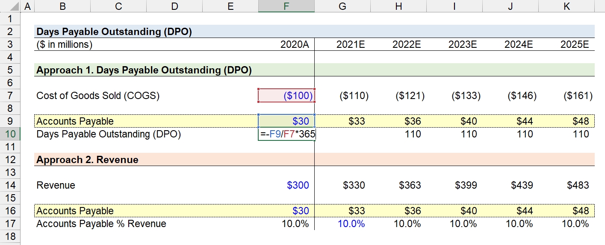Select 2020A Accounts Payable $30 in row 9
Image resolution: width=605 pixels, height=245 pixels.
(286, 121)
